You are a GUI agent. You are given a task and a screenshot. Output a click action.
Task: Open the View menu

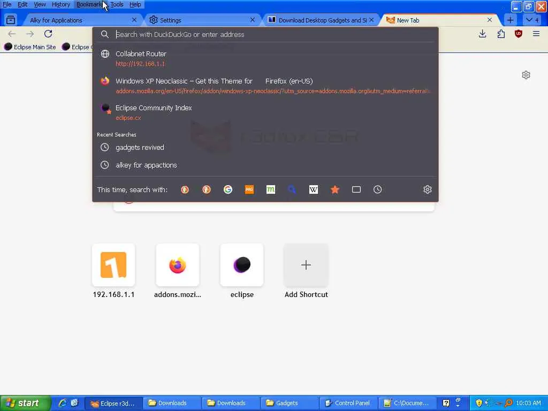40,4
